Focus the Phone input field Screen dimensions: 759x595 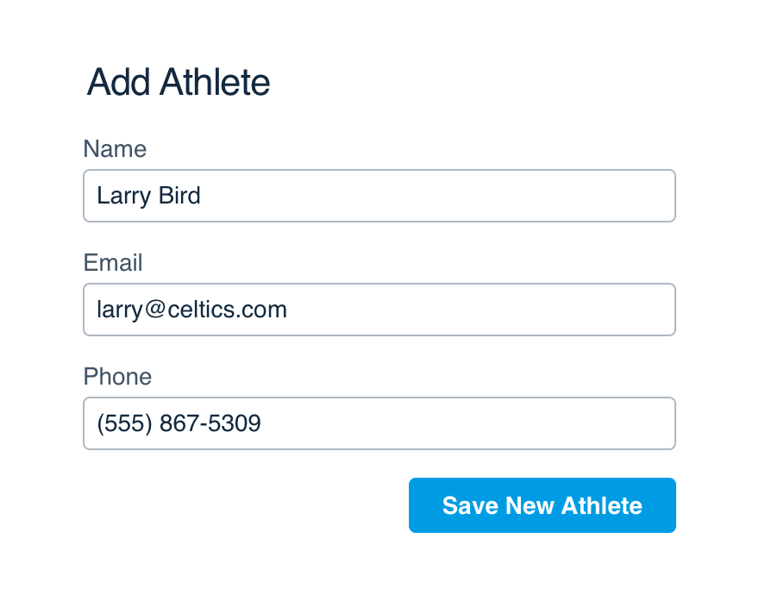click(x=379, y=423)
